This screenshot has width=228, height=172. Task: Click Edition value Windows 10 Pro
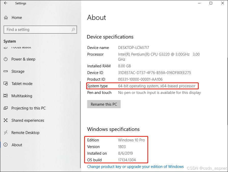tap(131, 140)
